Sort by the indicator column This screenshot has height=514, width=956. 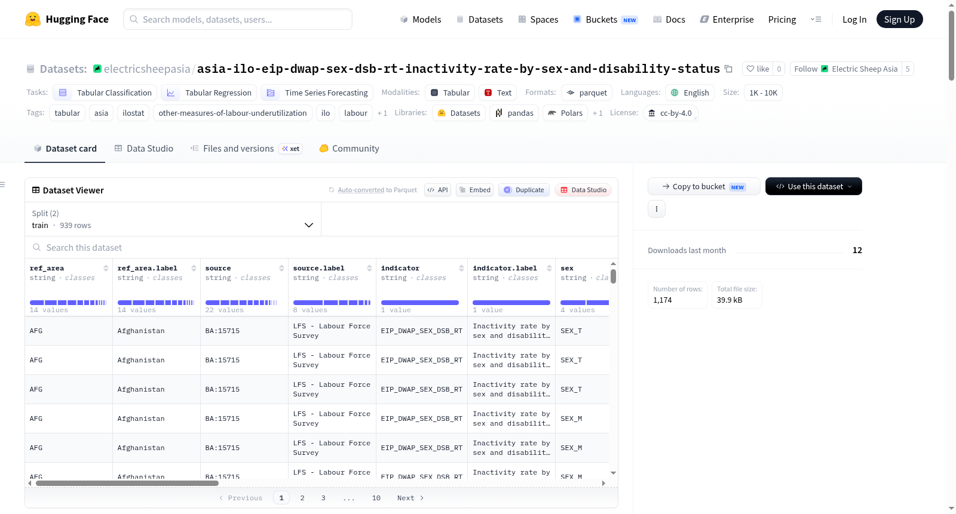click(x=461, y=268)
